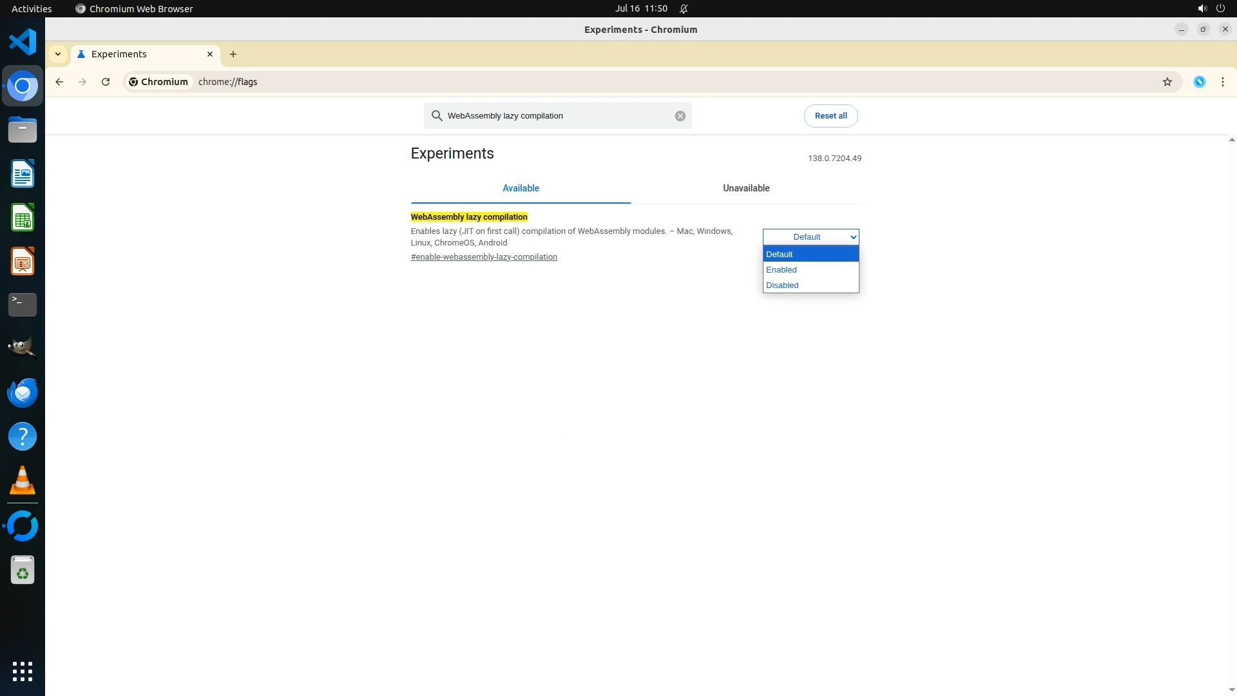Launch Visual Studio Code from dock
1237x696 pixels.
23,42
